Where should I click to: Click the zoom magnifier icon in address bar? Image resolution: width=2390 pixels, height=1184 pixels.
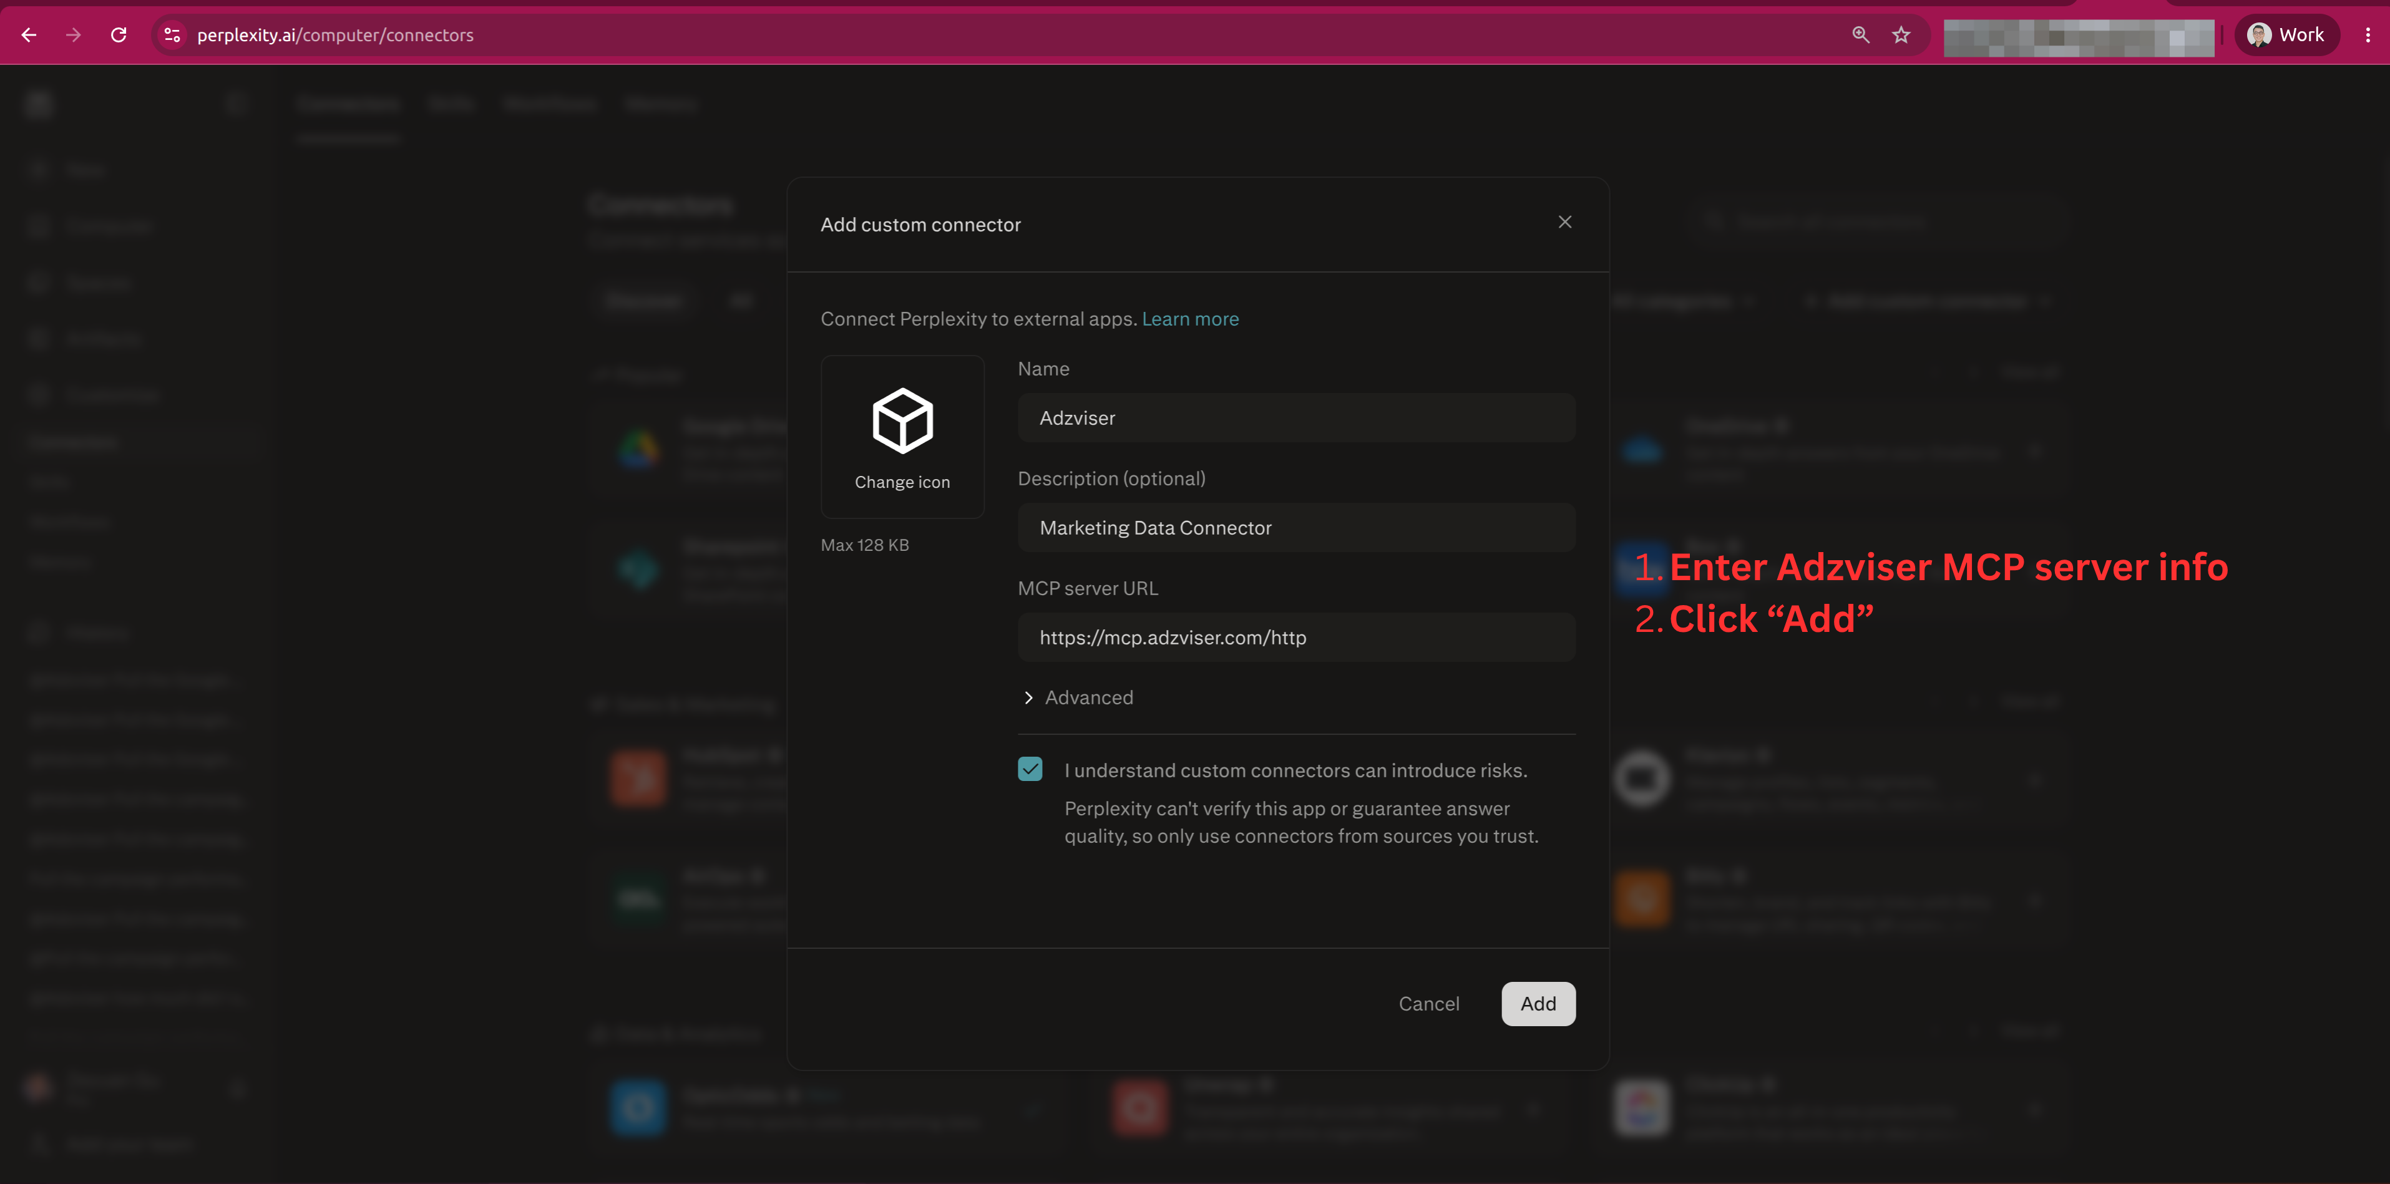tap(1860, 35)
